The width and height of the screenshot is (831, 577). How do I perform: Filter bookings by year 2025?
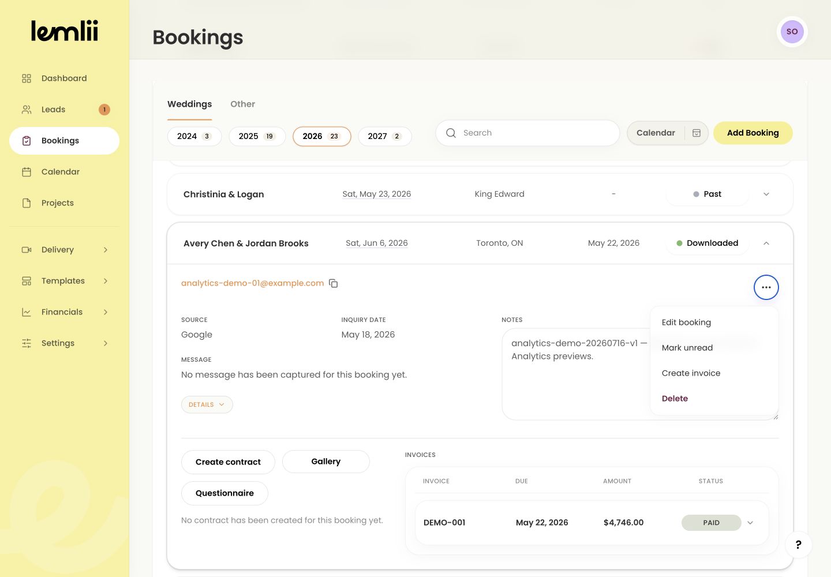pyautogui.click(x=257, y=136)
